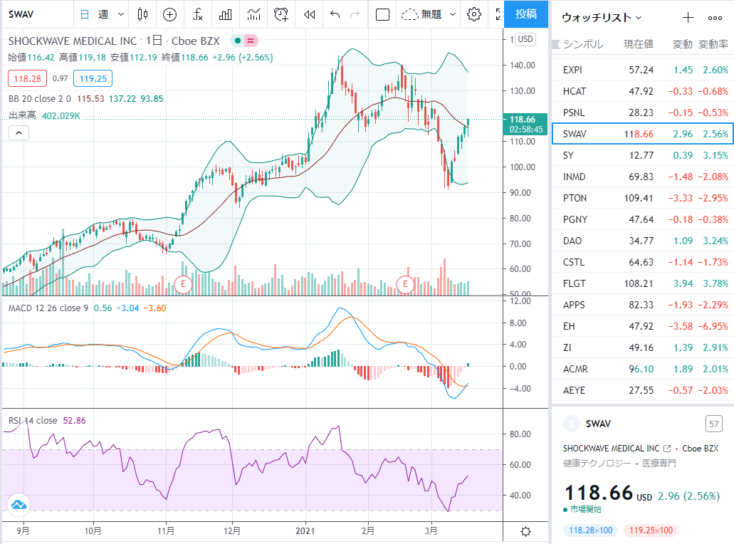Screen dimensions: 734x544
Task: Toggle the market status green dot indicator
Action: tap(238, 41)
